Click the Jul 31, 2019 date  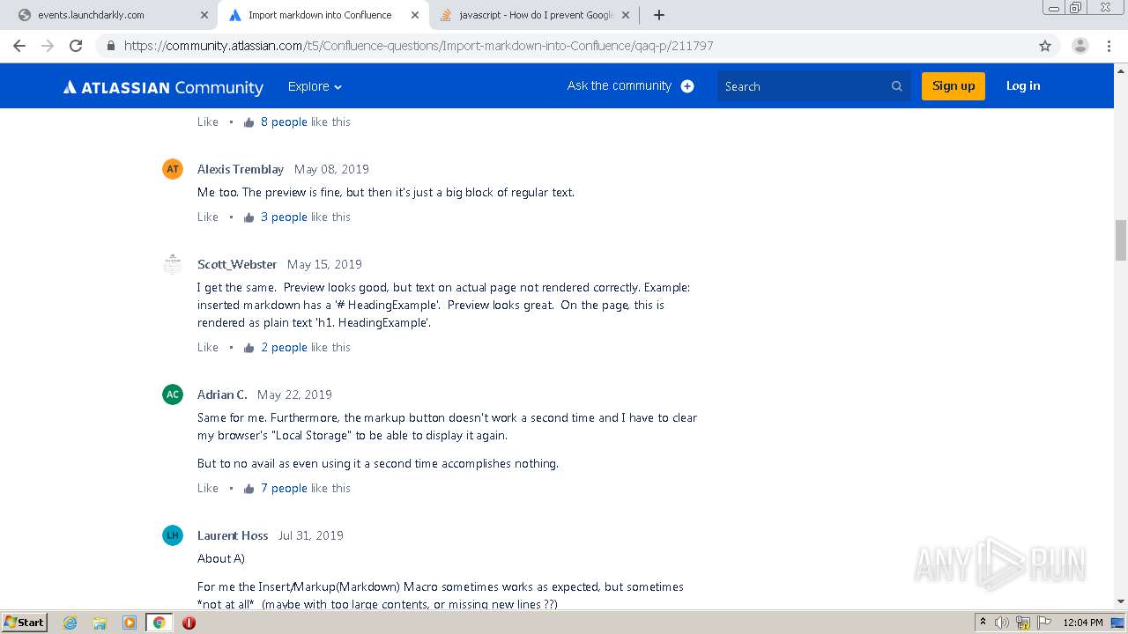point(310,535)
